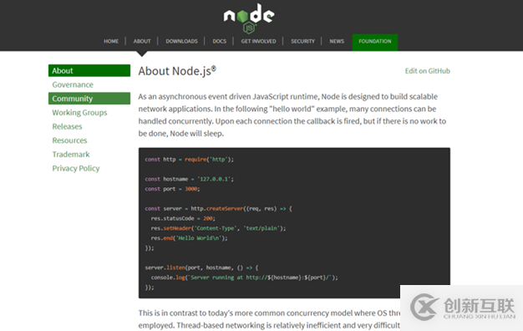Open the Trademark page link
This screenshot has width=523, height=331.
point(71,155)
